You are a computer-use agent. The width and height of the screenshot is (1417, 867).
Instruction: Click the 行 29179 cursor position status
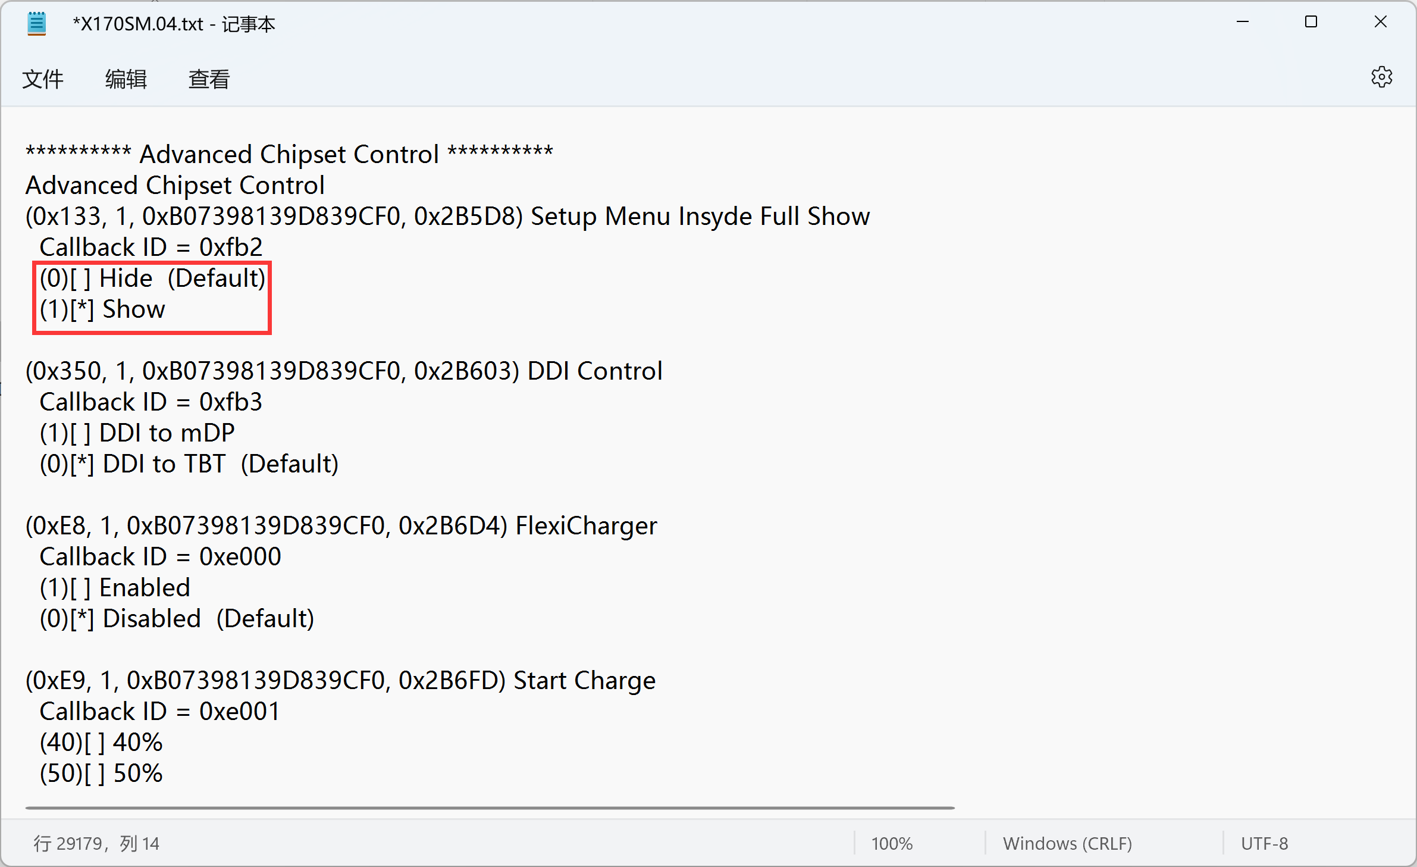click(x=96, y=843)
